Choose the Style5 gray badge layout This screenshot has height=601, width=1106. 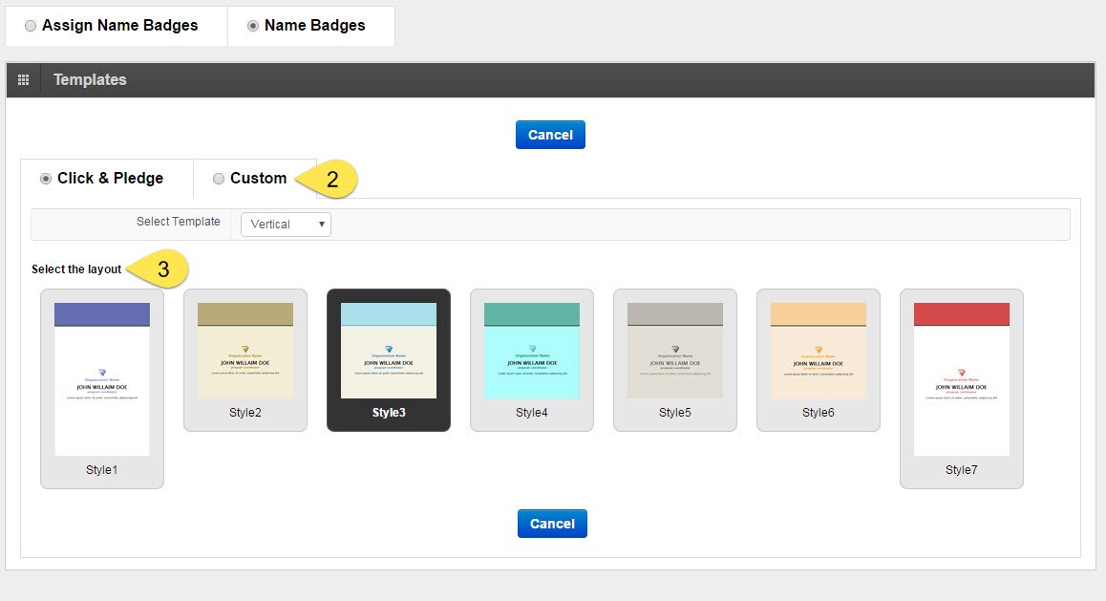[x=675, y=351]
